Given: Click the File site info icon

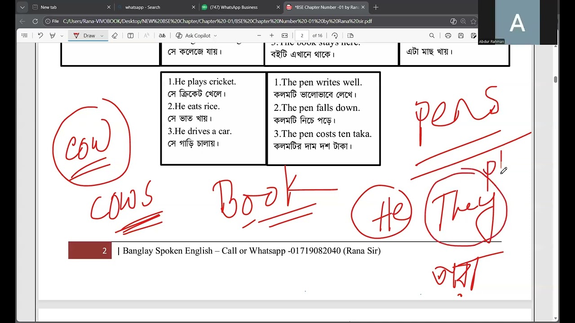Looking at the screenshot, I should pyautogui.click(x=52, y=21).
